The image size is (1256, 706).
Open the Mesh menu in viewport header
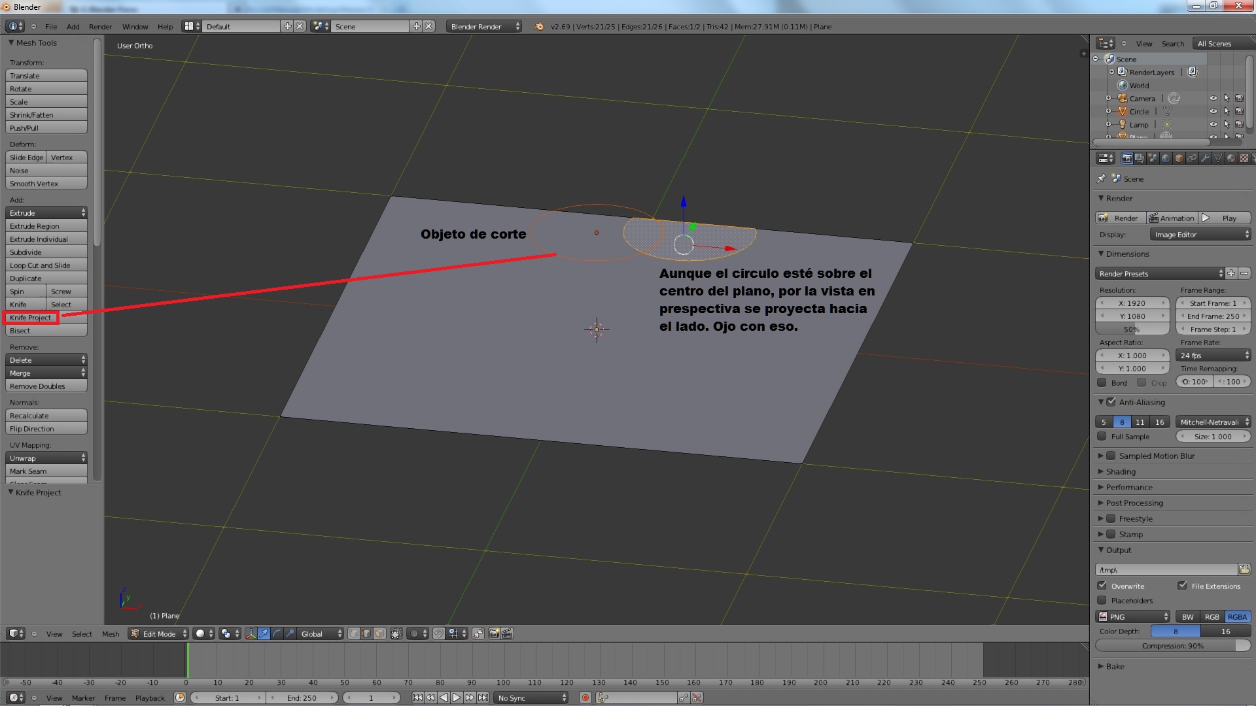(111, 633)
